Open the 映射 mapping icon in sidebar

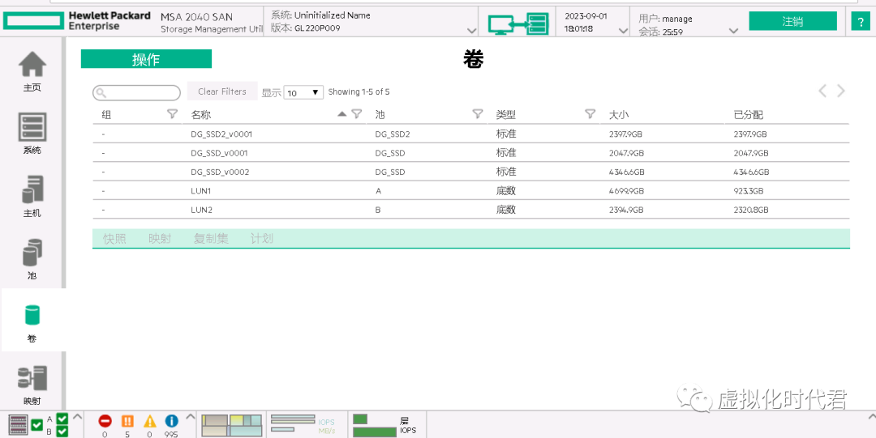tap(32, 378)
